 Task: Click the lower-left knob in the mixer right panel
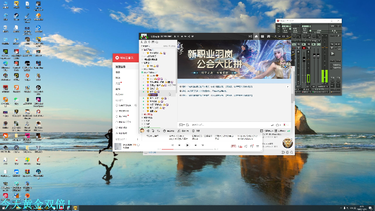tap(332, 81)
